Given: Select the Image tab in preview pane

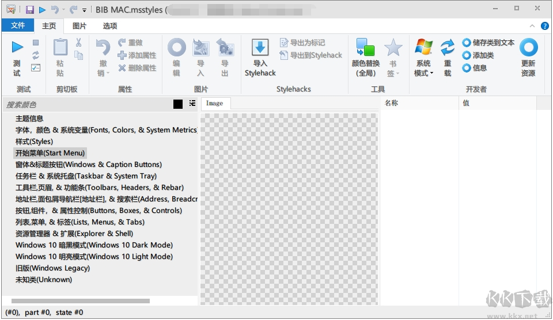Looking at the screenshot, I should coord(215,103).
